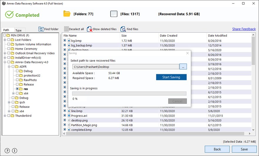The height and width of the screenshot is (156, 259).
Task: Check the Home Ceremony checkbox
Action: 9,49
